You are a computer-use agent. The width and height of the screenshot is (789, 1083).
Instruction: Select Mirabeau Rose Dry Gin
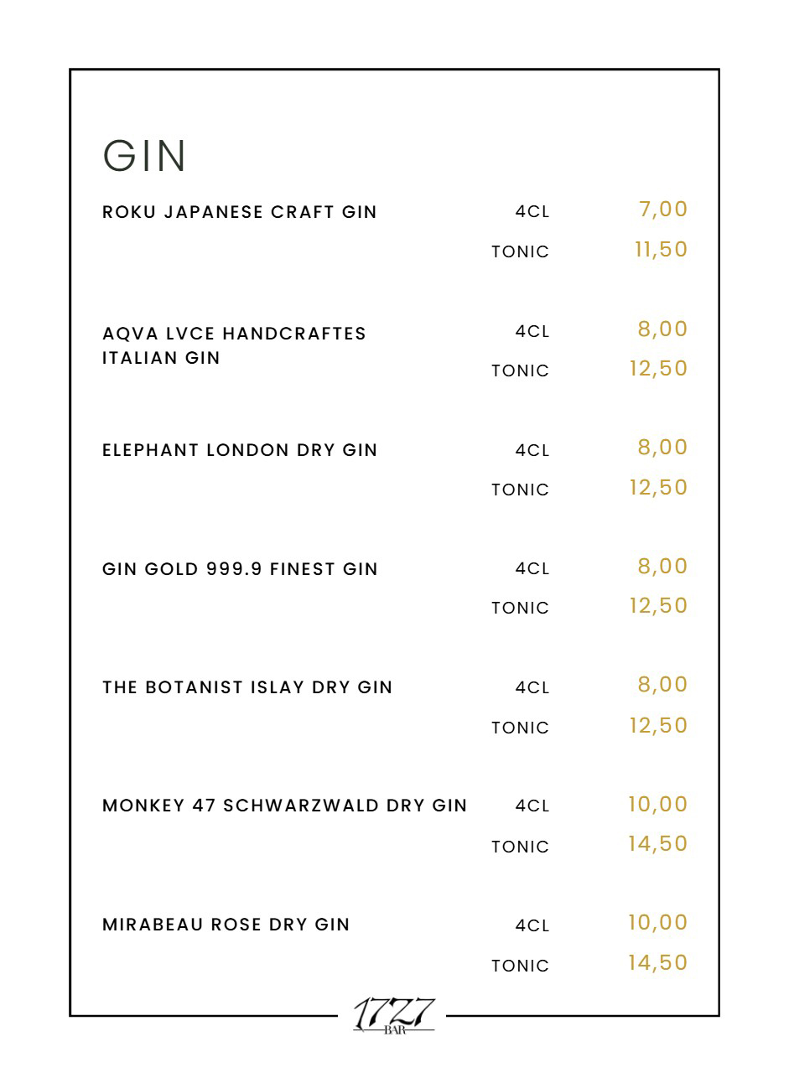226,925
